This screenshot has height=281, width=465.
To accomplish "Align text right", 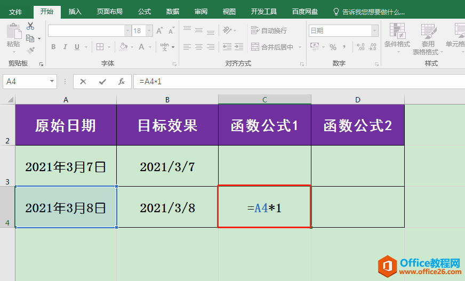I will [211, 47].
